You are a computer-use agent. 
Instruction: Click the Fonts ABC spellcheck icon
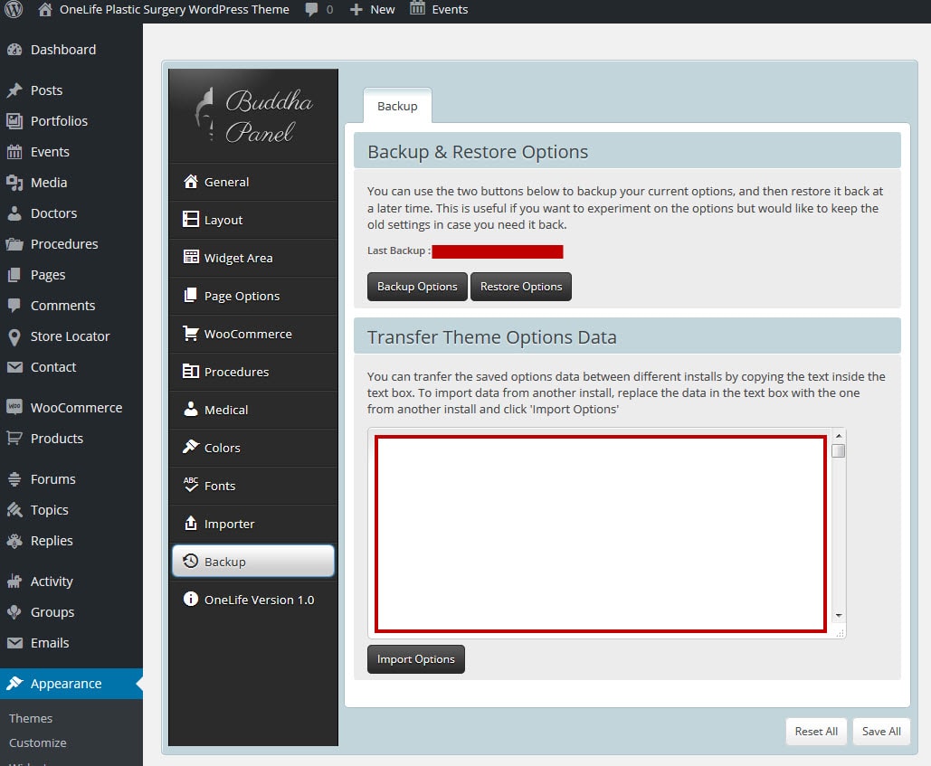pos(191,486)
